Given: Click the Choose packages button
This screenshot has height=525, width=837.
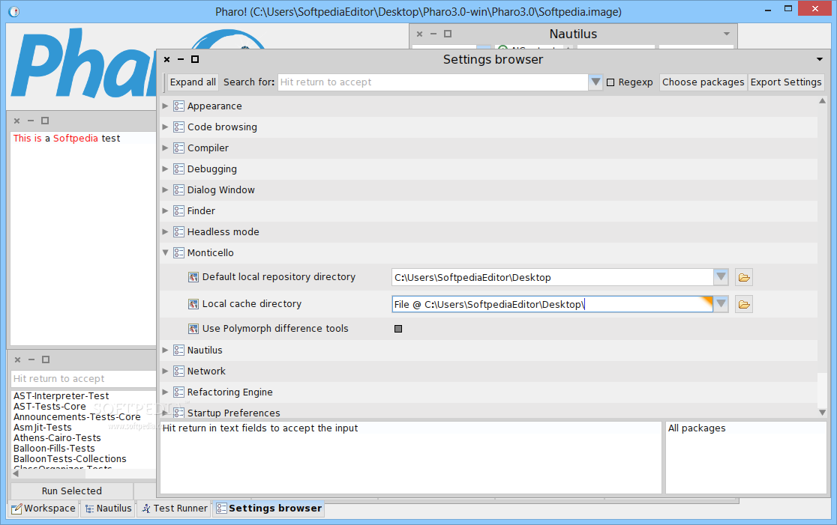Looking at the screenshot, I should (703, 82).
